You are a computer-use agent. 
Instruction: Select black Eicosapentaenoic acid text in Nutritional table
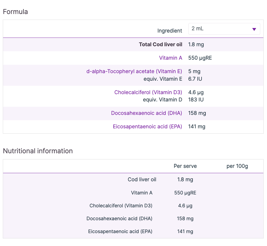(120, 231)
